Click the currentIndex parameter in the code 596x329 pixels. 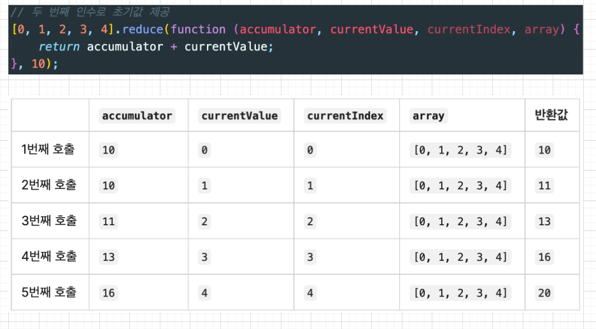pyautogui.click(x=469, y=29)
